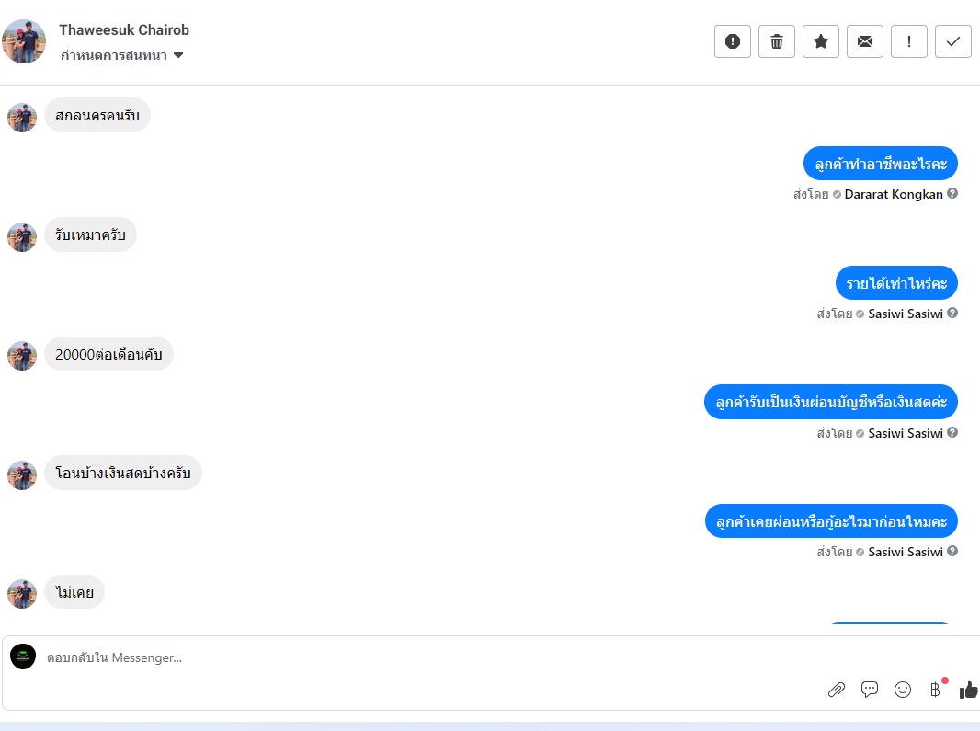Star this conversation for follow-up
Image resolution: width=980 pixels, height=731 pixels.
821,41
